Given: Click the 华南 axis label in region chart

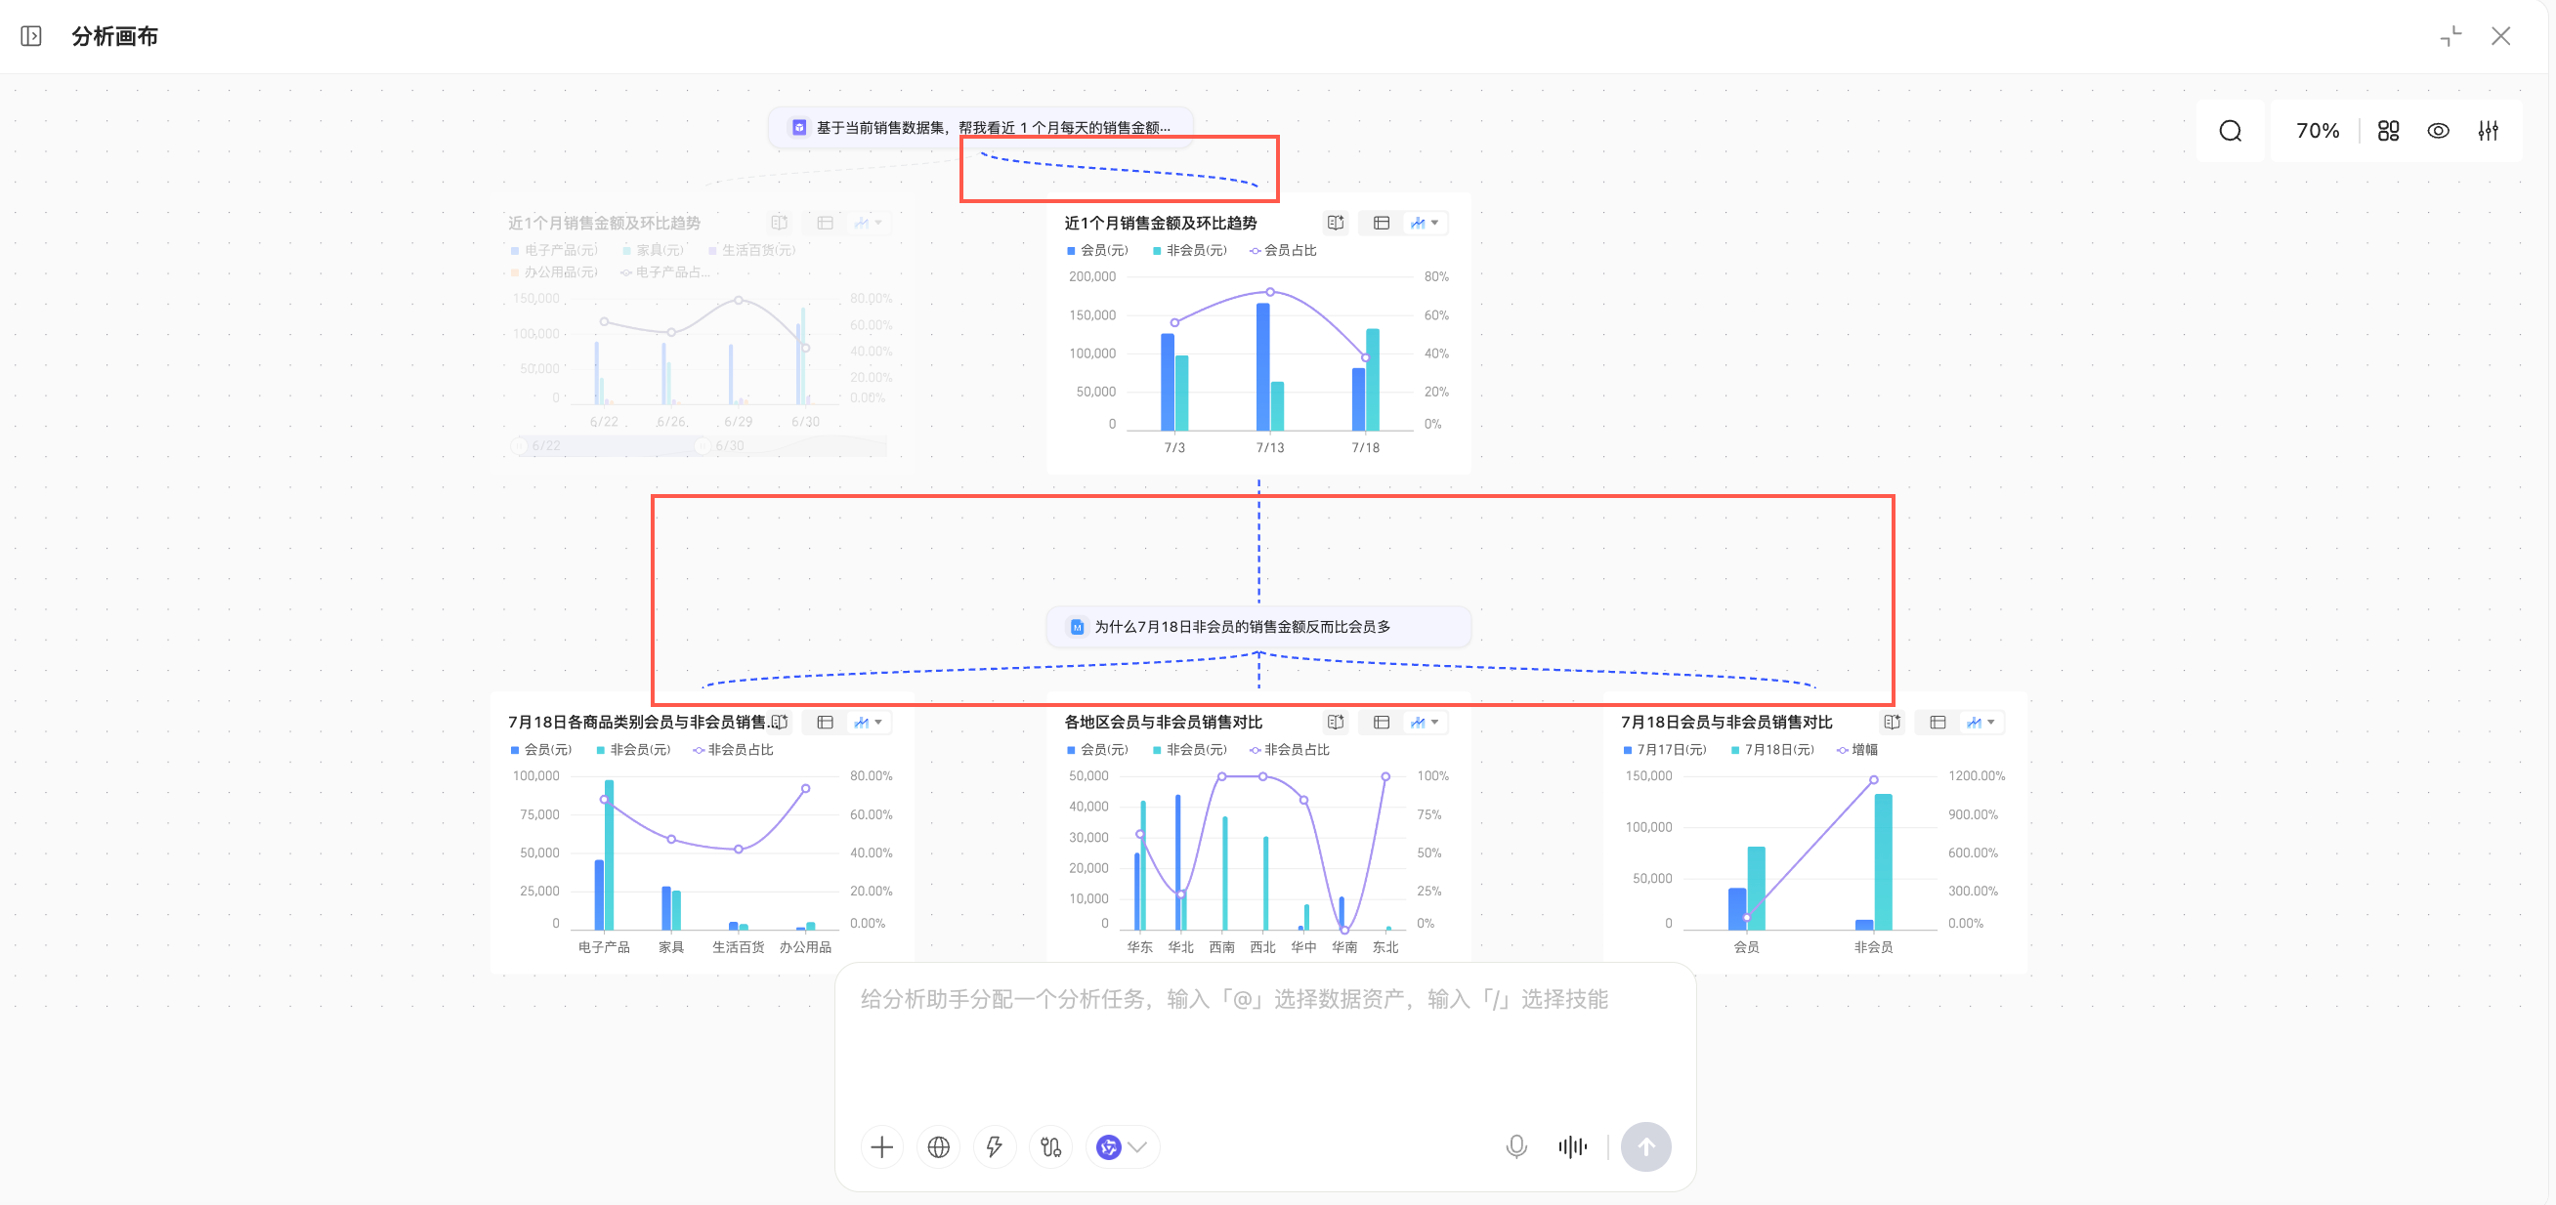Looking at the screenshot, I should tap(1343, 947).
